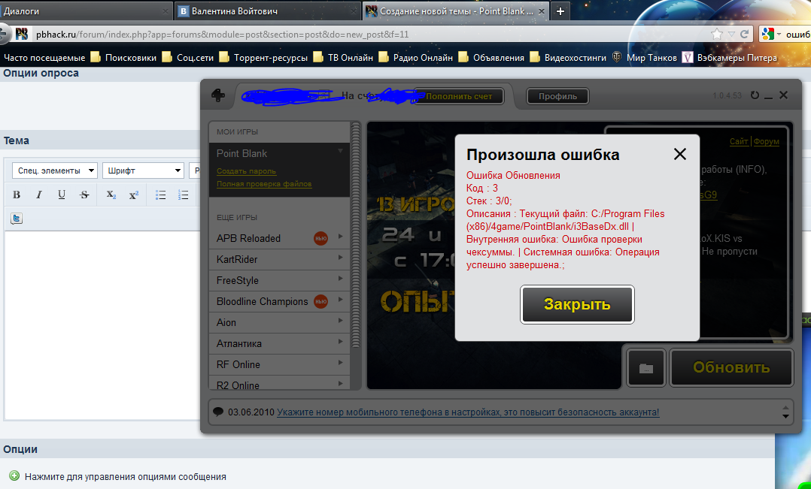811x489 pixels.
Task: Click the games list vertical scrollbar
Action: [x=355, y=235]
